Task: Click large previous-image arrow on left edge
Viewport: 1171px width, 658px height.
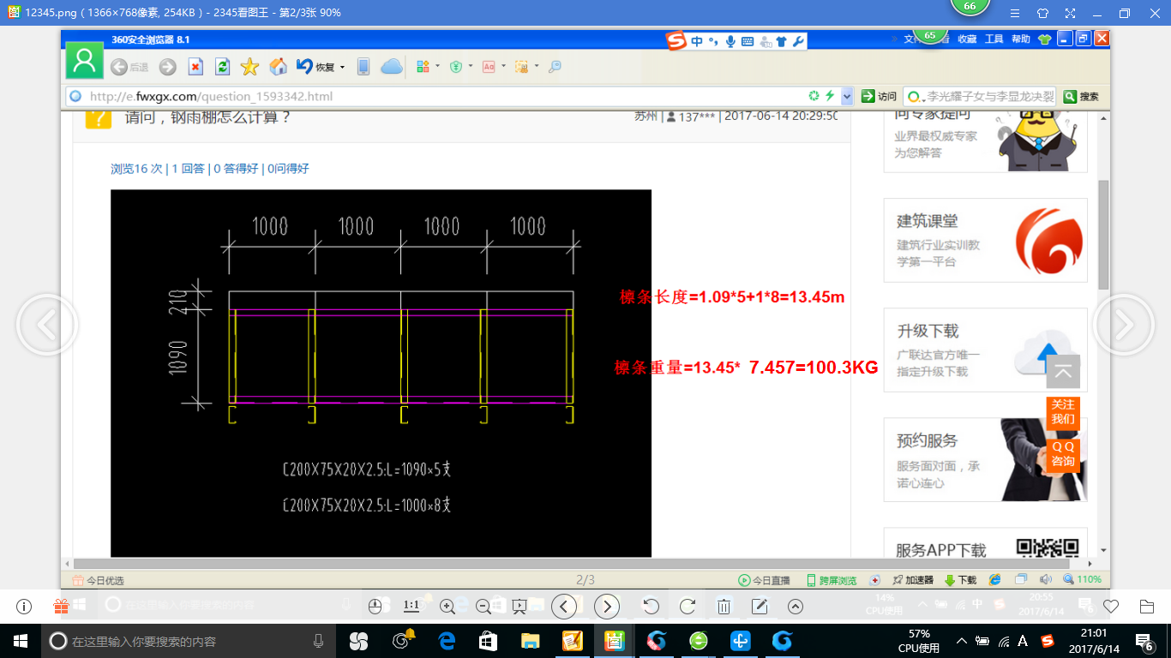Action: click(x=47, y=326)
